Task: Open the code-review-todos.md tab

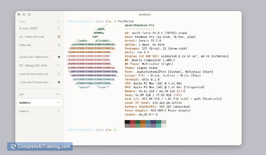Action: tap(40, 74)
